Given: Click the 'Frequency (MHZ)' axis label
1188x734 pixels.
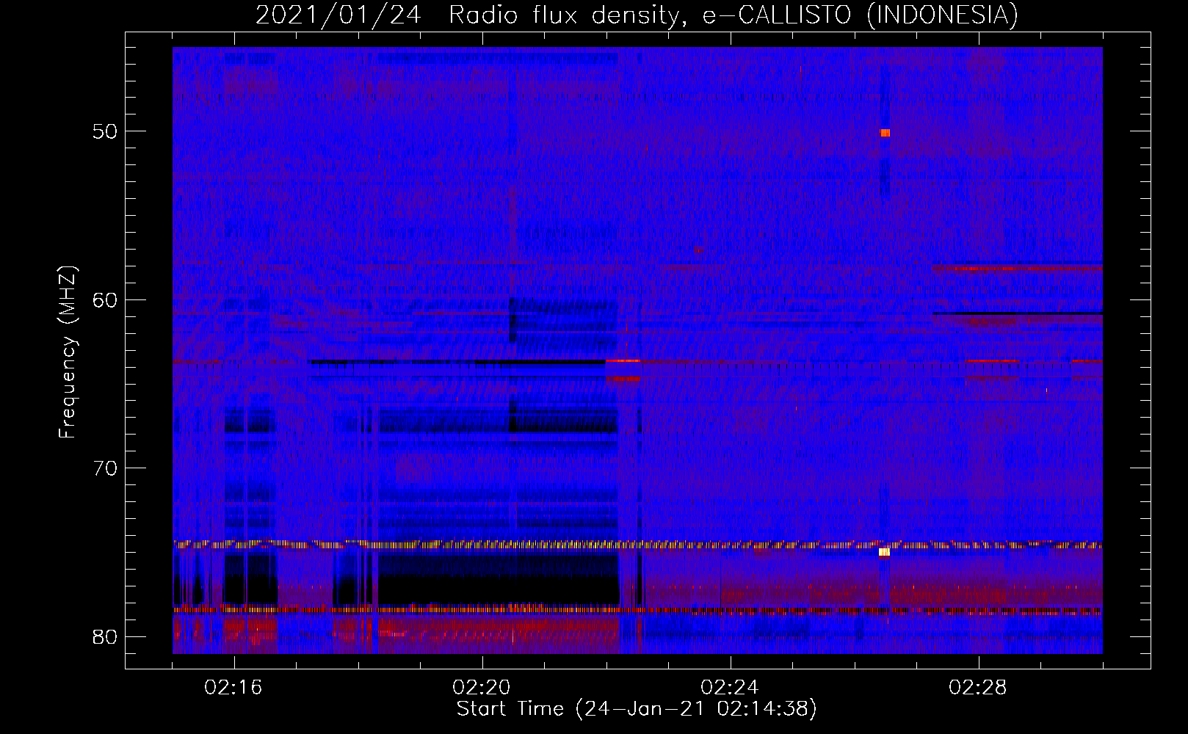Looking at the screenshot, I should pos(68,352).
